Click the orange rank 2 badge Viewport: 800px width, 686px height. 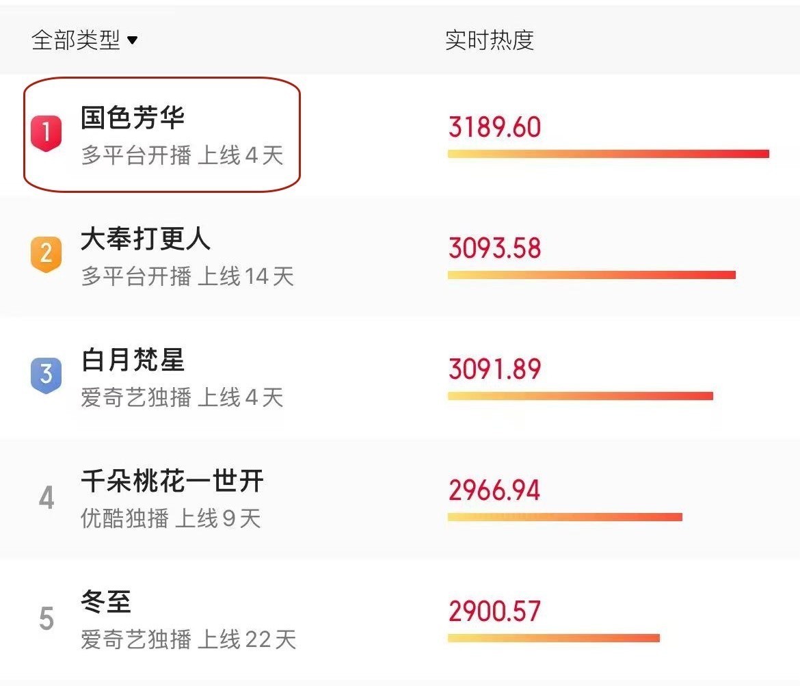pyautogui.click(x=46, y=254)
